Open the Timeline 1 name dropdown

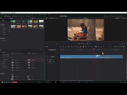pyautogui.click(x=85, y=18)
